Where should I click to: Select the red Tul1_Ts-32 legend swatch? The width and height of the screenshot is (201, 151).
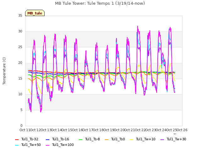click(x=17, y=139)
